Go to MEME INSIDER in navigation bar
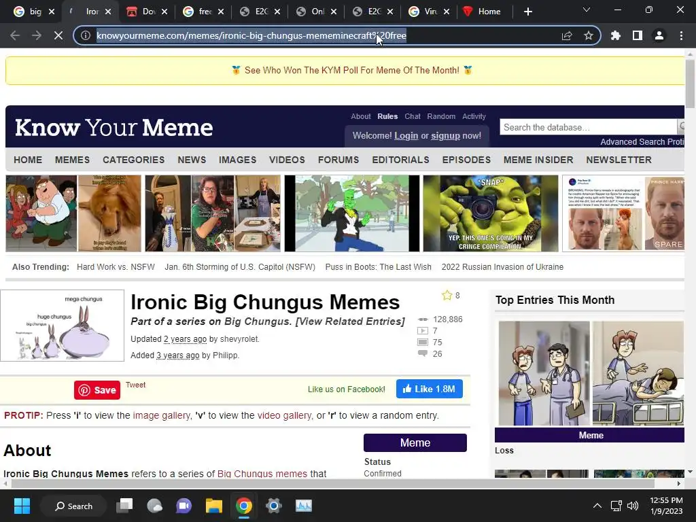 (x=538, y=160)
